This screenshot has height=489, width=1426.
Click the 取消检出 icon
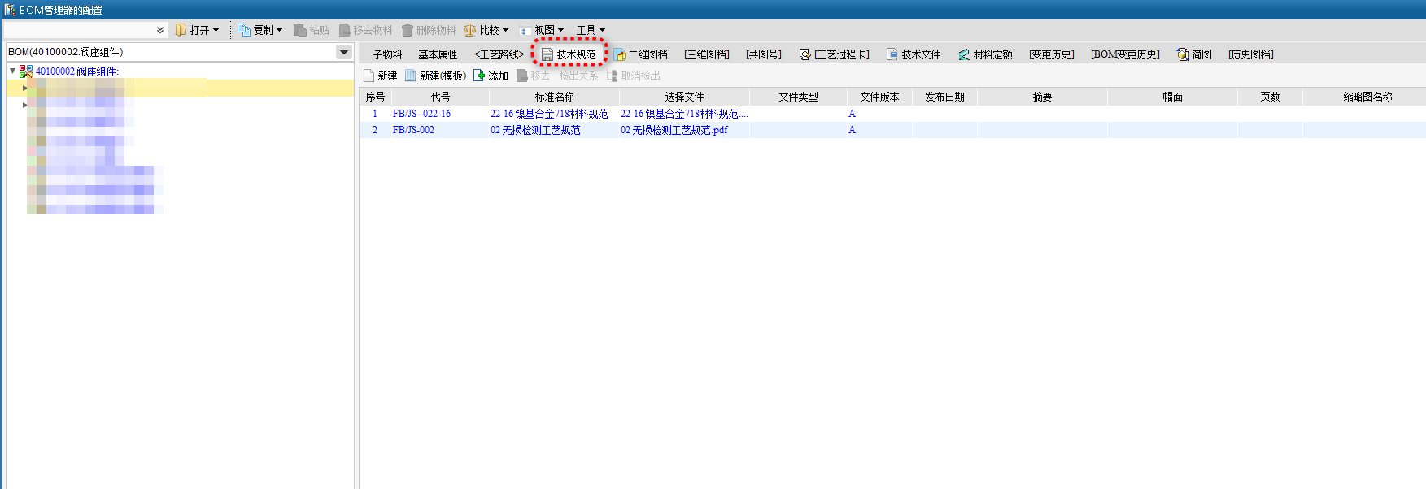613,76
